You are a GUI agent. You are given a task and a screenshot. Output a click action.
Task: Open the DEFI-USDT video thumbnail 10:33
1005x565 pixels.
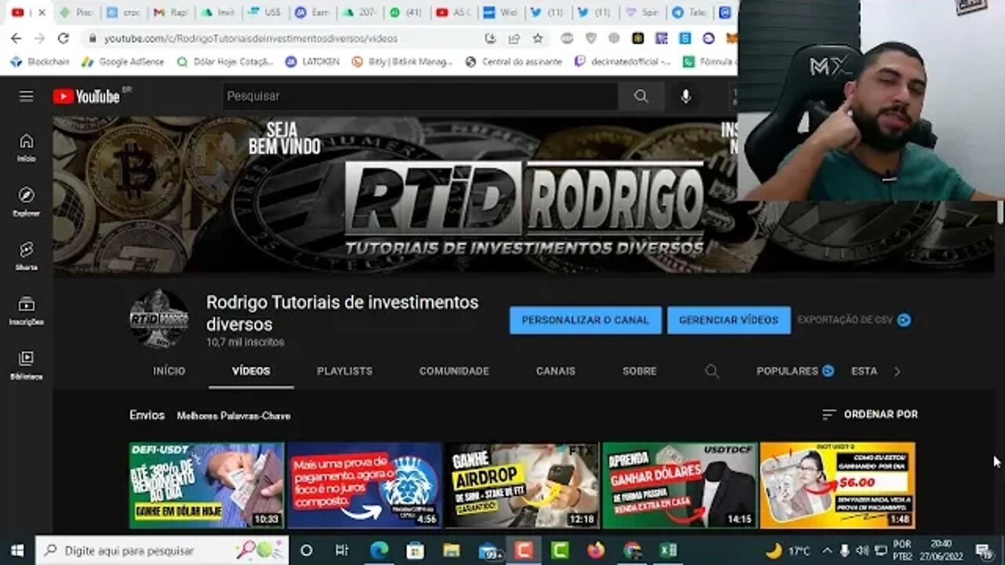click(x=206, y=485)
